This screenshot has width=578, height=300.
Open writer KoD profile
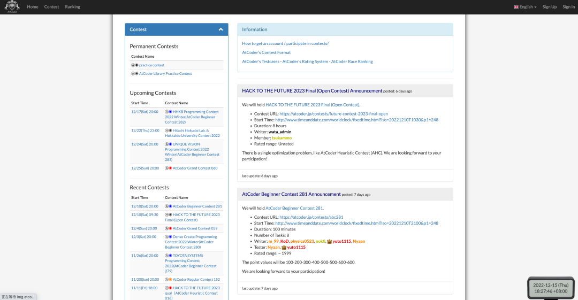pos(284,241)
